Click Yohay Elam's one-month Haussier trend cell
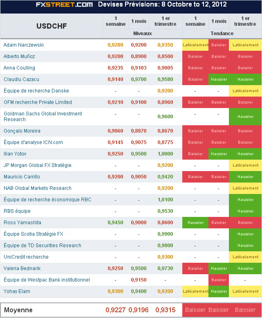 pos(219,291)
